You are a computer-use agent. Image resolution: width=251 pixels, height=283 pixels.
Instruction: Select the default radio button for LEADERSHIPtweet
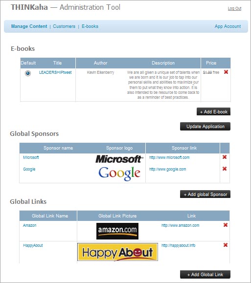click(x=28, y=73)
